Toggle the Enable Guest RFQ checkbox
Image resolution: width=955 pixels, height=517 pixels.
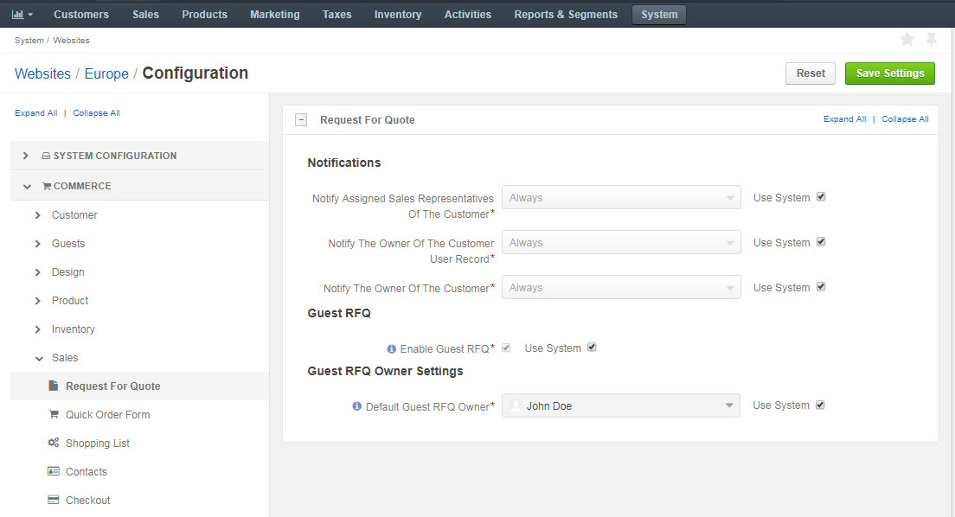tap(506, 348)
